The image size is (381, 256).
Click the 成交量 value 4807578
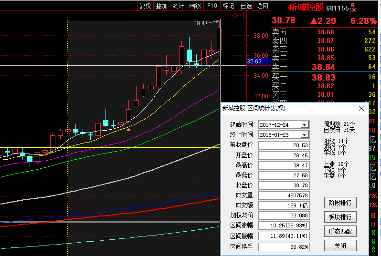coord(284,195)
